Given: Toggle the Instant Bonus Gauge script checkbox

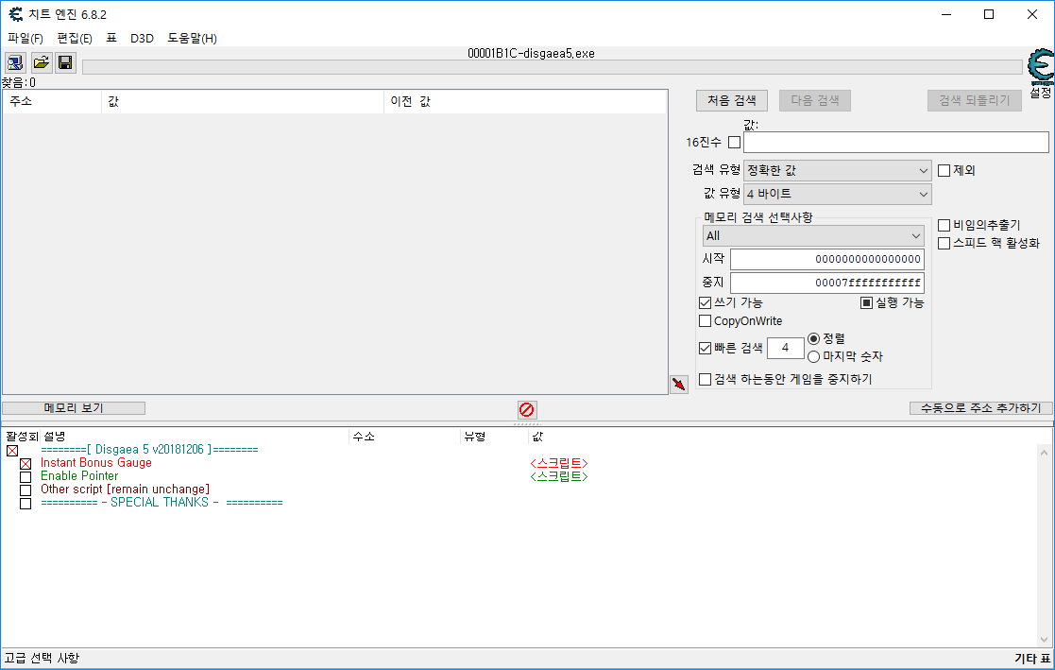Looking at the screenshot, I should (x=26, y=464).
